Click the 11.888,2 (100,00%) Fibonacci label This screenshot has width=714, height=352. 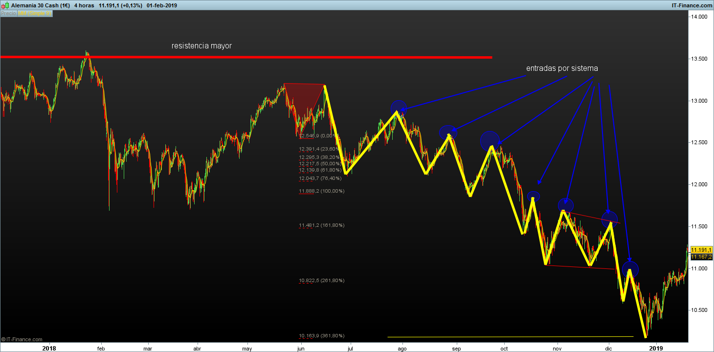(321, 191)
